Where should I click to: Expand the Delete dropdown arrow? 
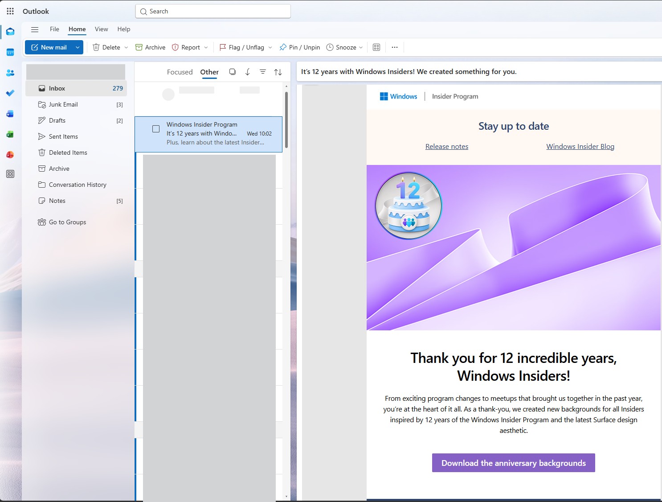(x=126, y=47)
